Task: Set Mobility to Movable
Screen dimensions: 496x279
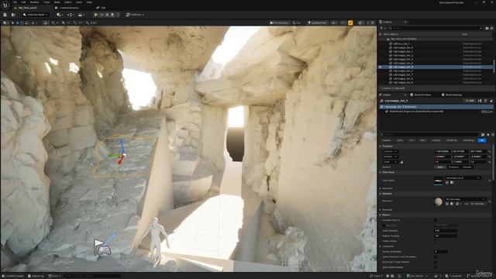Action: coord(467,167)
